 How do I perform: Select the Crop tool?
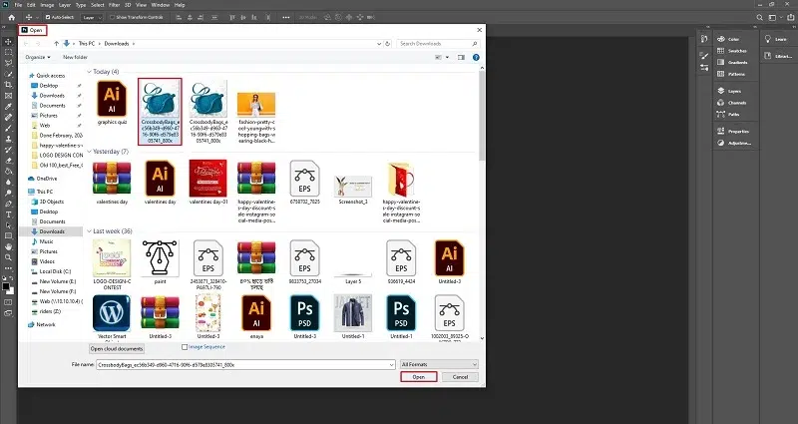8,85
